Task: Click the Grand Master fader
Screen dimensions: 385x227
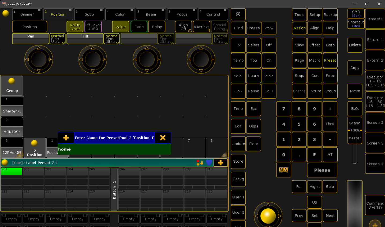Action: point(355,130)
